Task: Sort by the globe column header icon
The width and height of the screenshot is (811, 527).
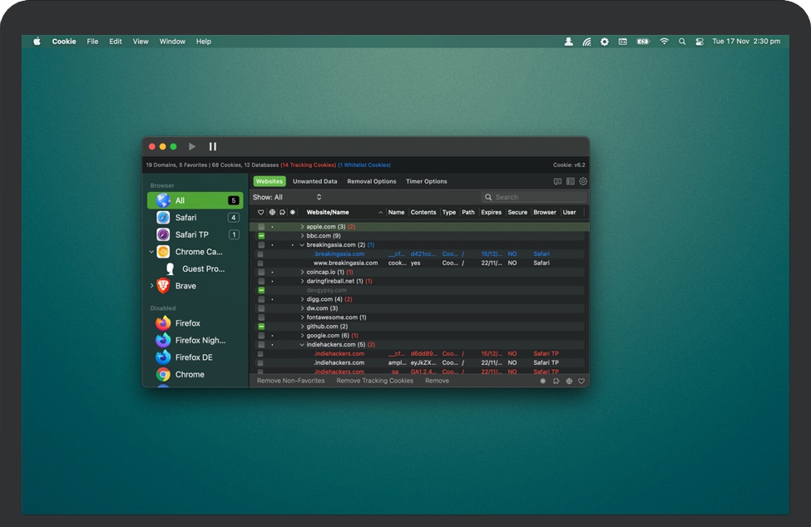Action: point(272,212)
